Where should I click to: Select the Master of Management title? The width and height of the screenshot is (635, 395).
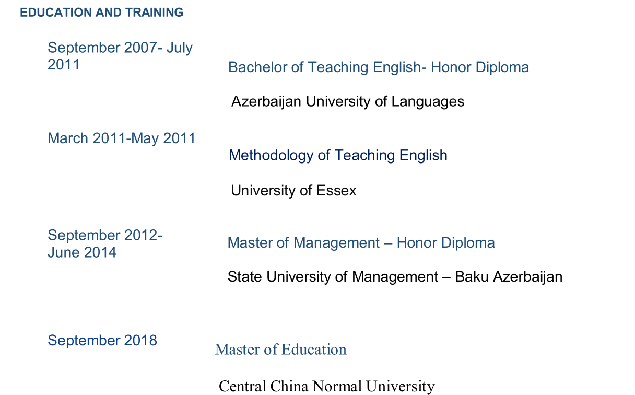(x=361, y=243)
